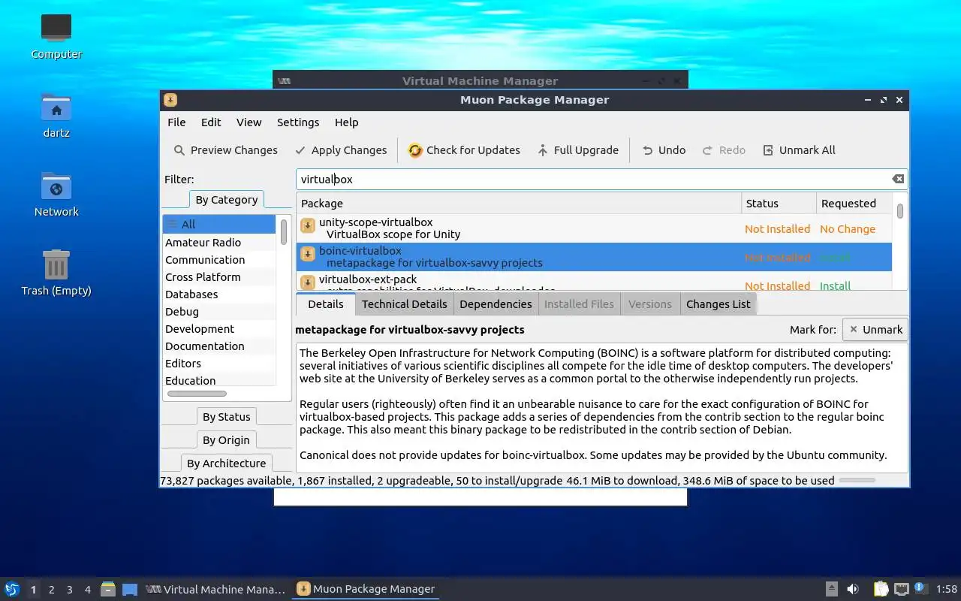Expand the By Origin filter section
Image resolution: width=961 pixels, height=601 pixels.
pos(227,440)
